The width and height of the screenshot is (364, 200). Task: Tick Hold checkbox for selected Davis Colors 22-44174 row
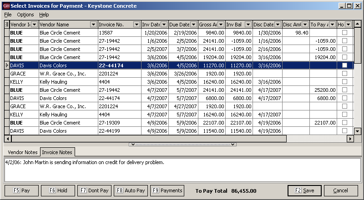tap(345, 65)
